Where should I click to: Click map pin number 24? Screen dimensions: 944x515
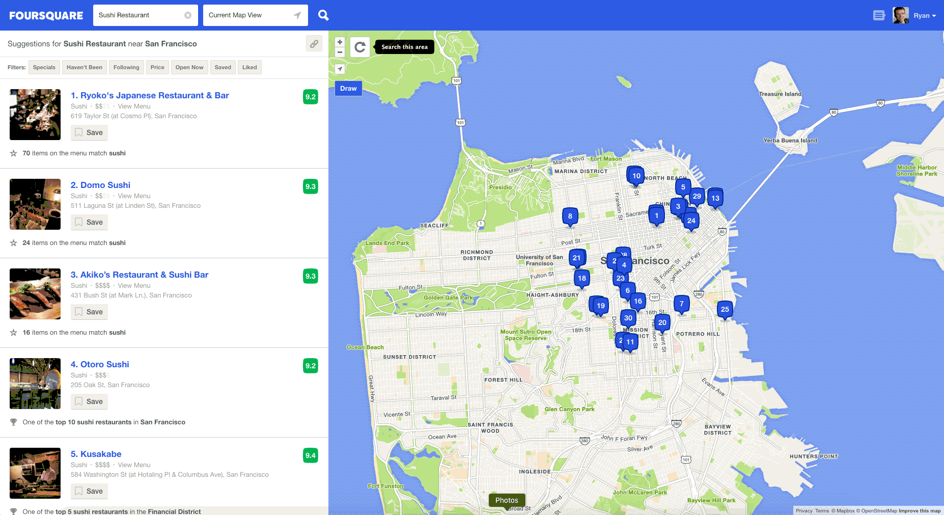point(691,221)
